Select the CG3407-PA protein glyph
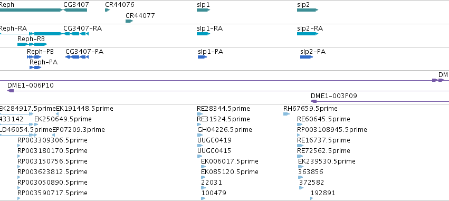 tap(77, 57)
